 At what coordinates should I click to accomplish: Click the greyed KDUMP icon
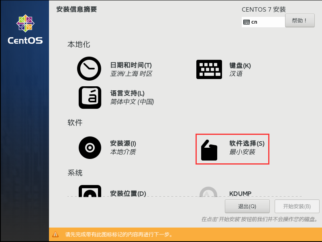click(x=208, y=192)
